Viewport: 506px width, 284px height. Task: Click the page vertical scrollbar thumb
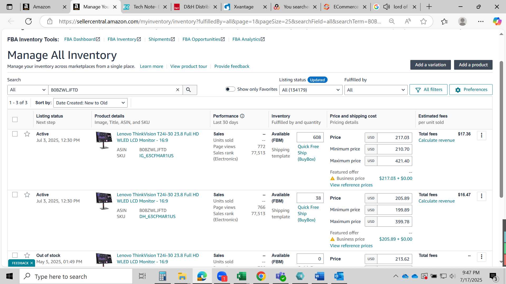pos(501,129)
